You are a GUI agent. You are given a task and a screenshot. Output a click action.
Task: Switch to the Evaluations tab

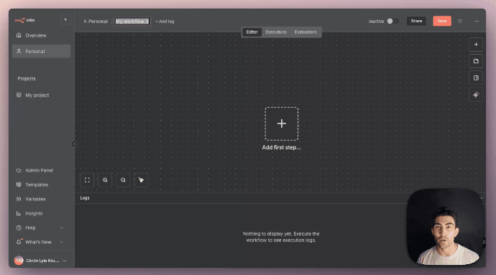coord(306,32)
